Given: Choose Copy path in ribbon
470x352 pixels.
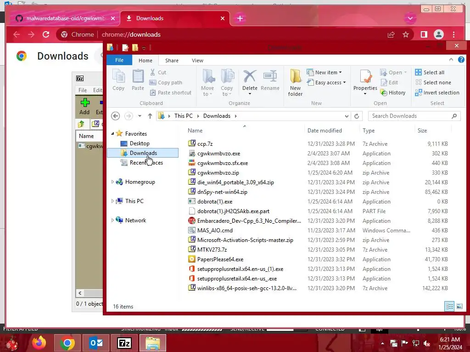Looking at the screenshot, I should (166, 82).
